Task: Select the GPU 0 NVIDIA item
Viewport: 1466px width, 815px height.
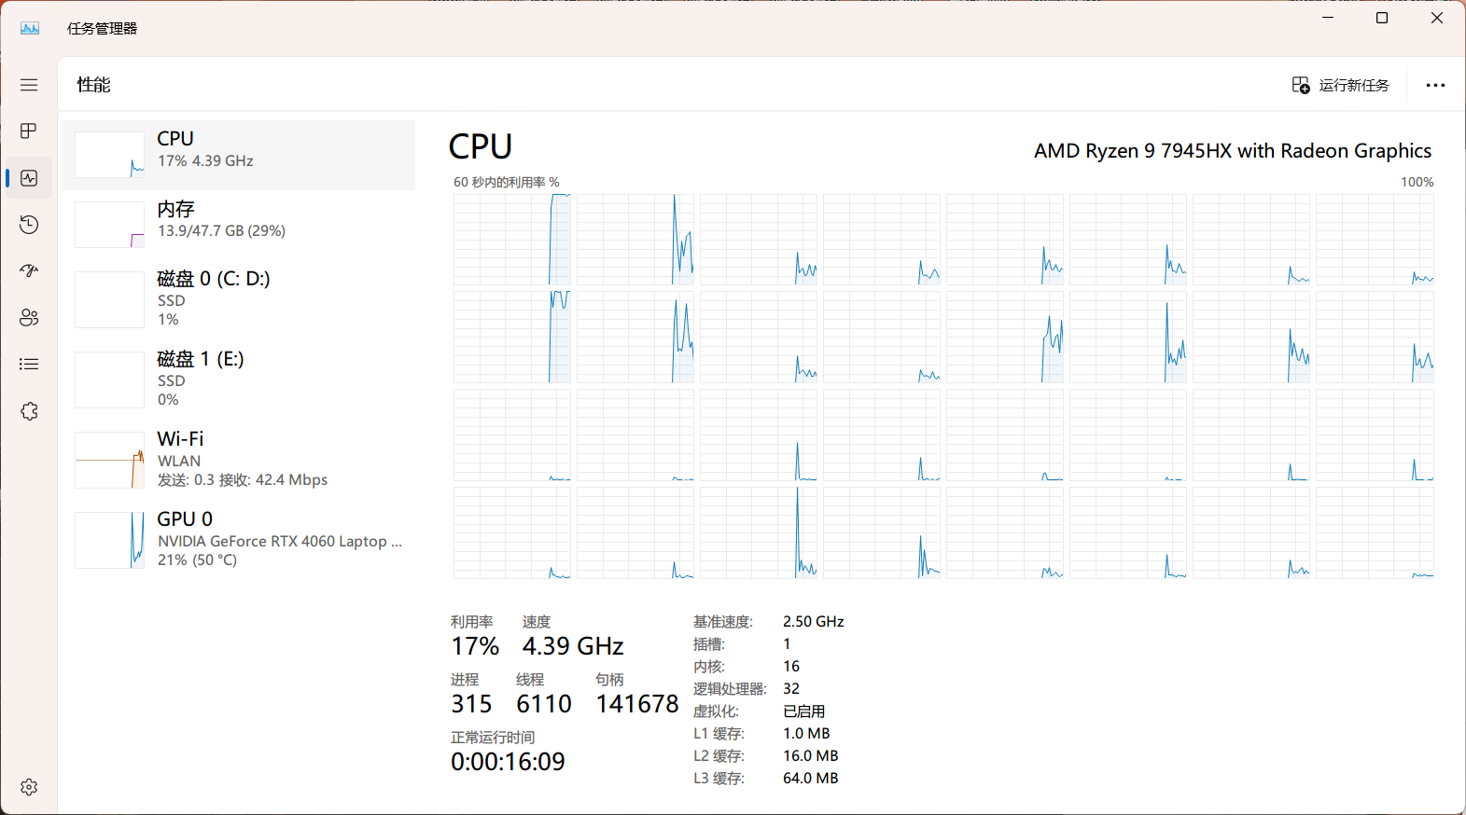Action: click(x=239, y=540)
